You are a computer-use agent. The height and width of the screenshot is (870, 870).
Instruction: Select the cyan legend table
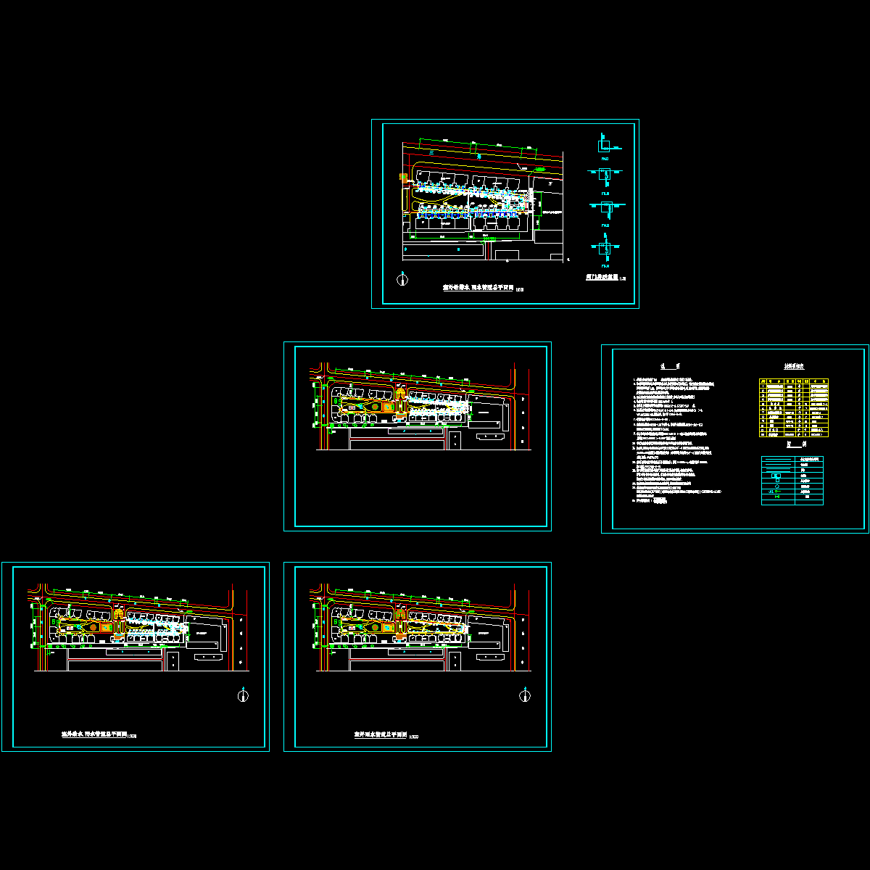click(792, 480)
